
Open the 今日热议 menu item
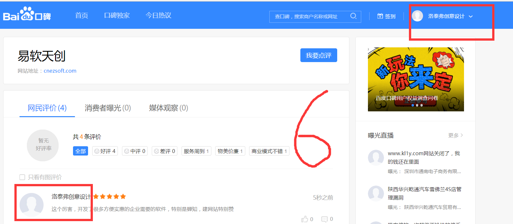coord(159,15)
